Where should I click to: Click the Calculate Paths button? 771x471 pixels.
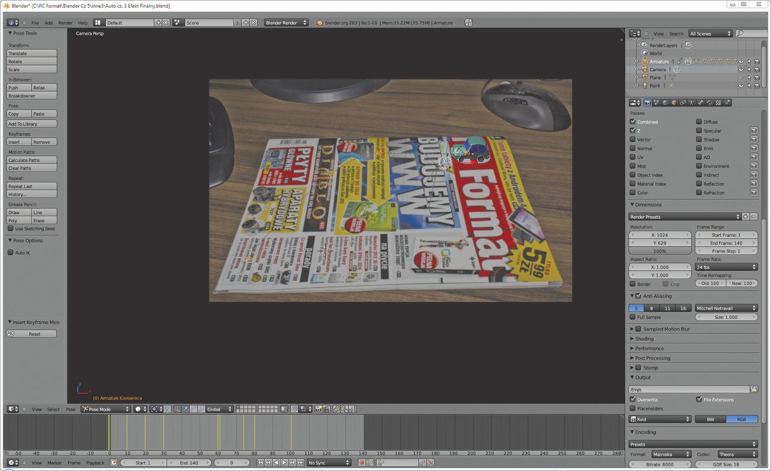[x=31, y=160]
